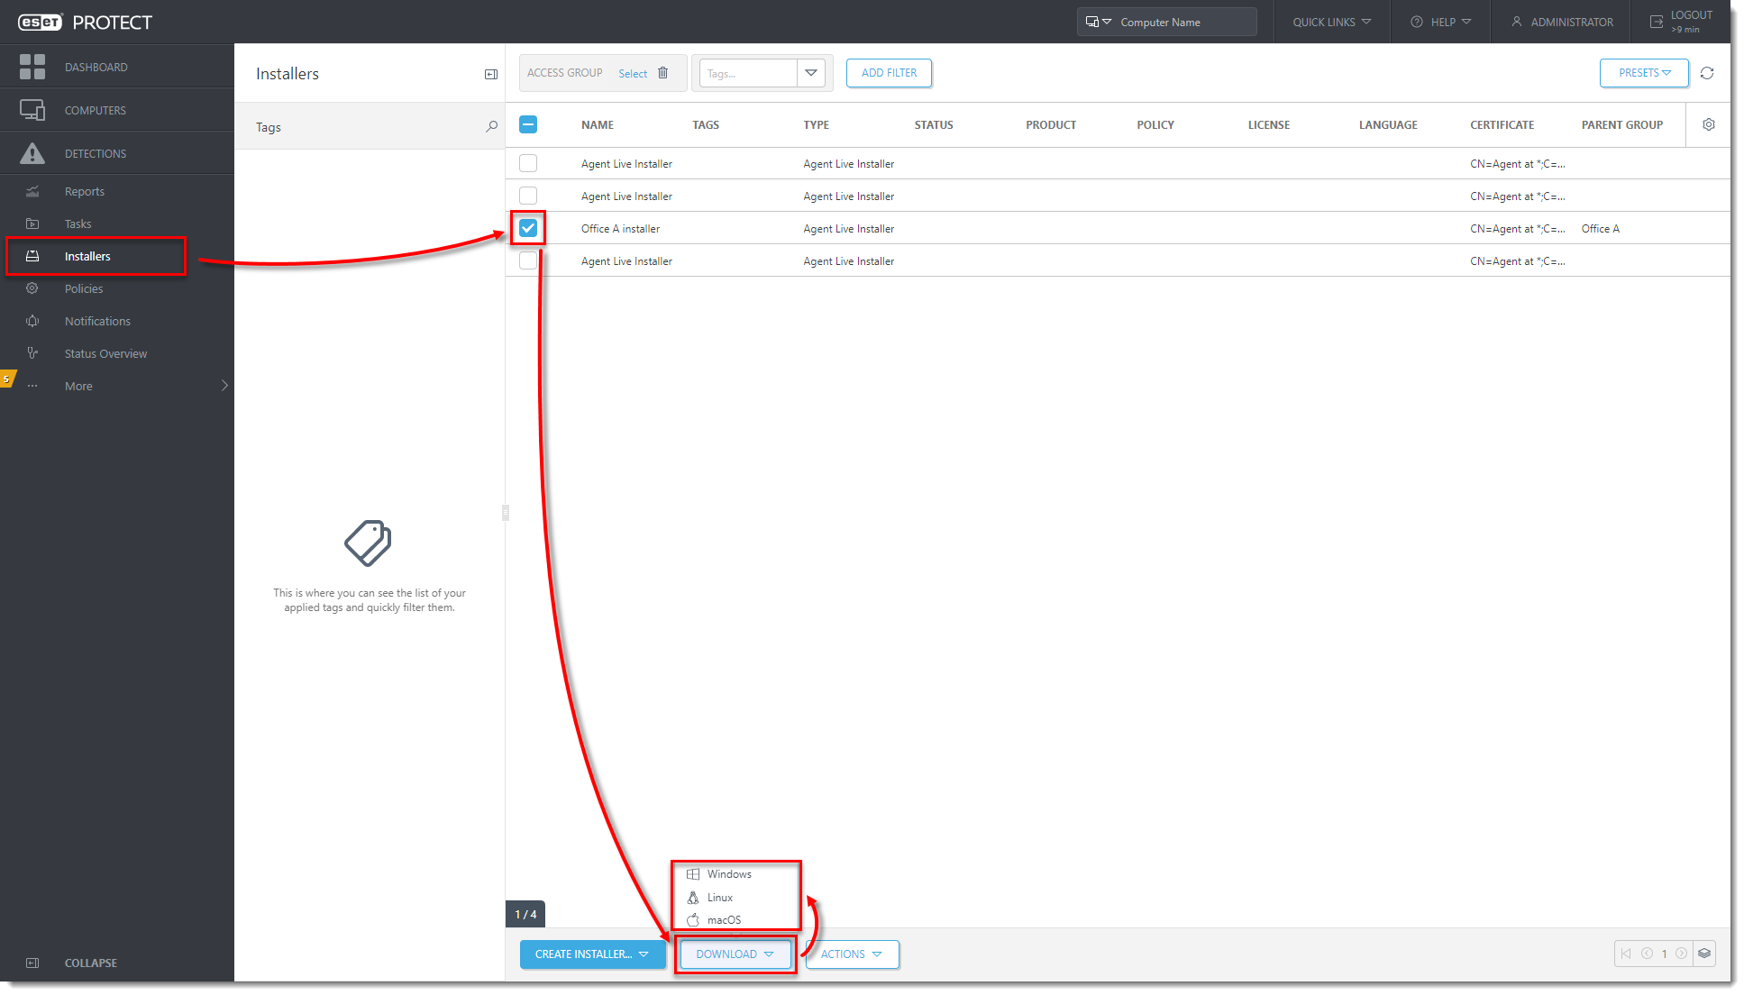This screenshot has height=995, width=1744.
Task: Open the Presets dropdown
Action: click(1643, 73)
